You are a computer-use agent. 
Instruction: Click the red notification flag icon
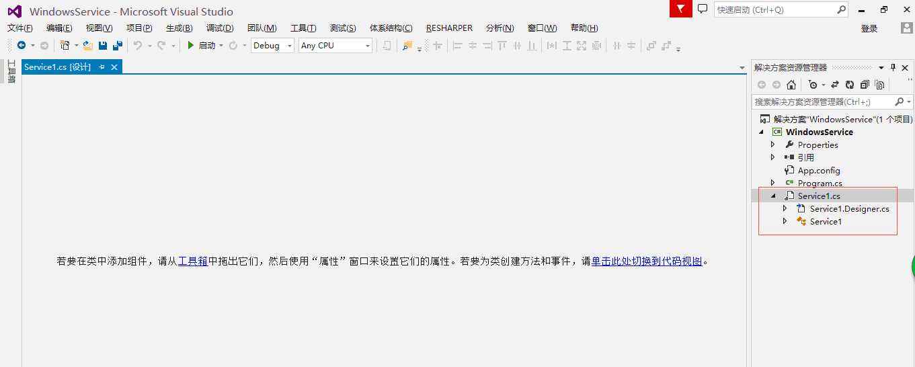680,9
